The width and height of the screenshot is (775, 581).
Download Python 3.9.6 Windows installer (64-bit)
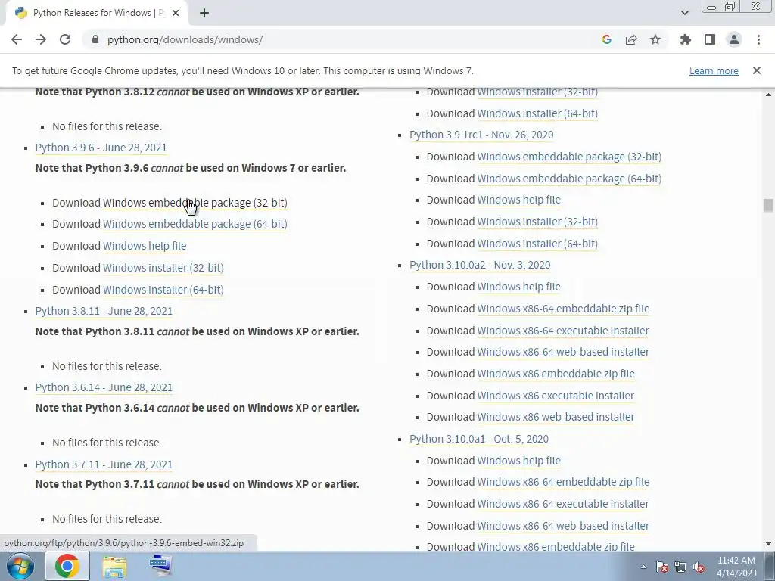tap(163, 290)
